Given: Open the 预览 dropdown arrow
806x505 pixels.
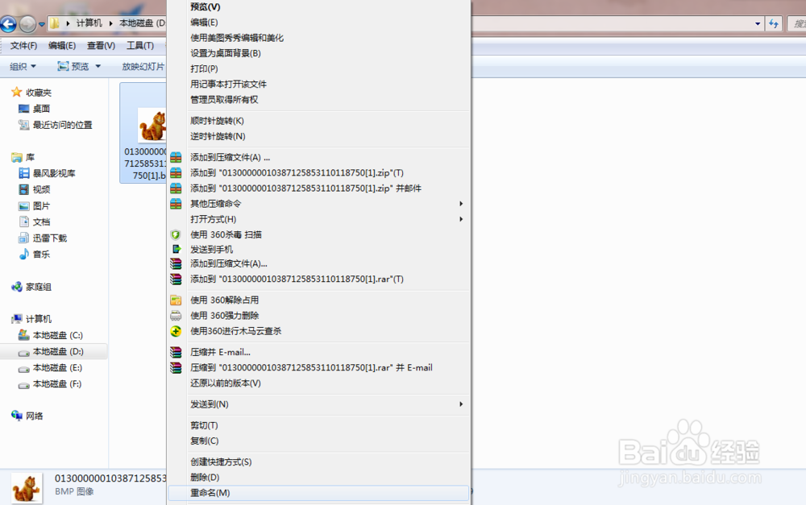Looking at the screenshot, I should 98,66.
